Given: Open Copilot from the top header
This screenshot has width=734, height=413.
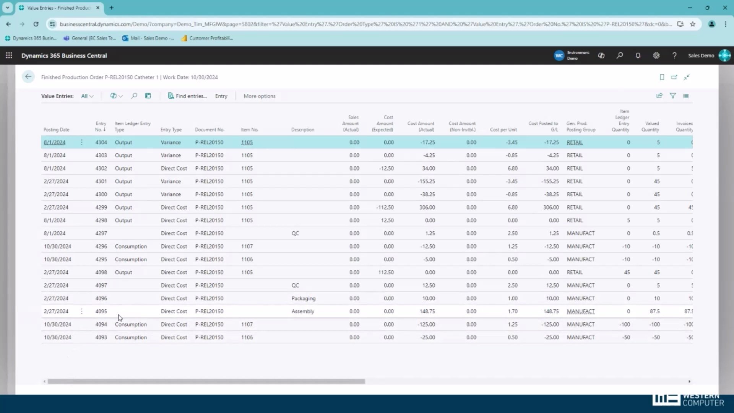Looking at the screenshot, I should [601, 55].
